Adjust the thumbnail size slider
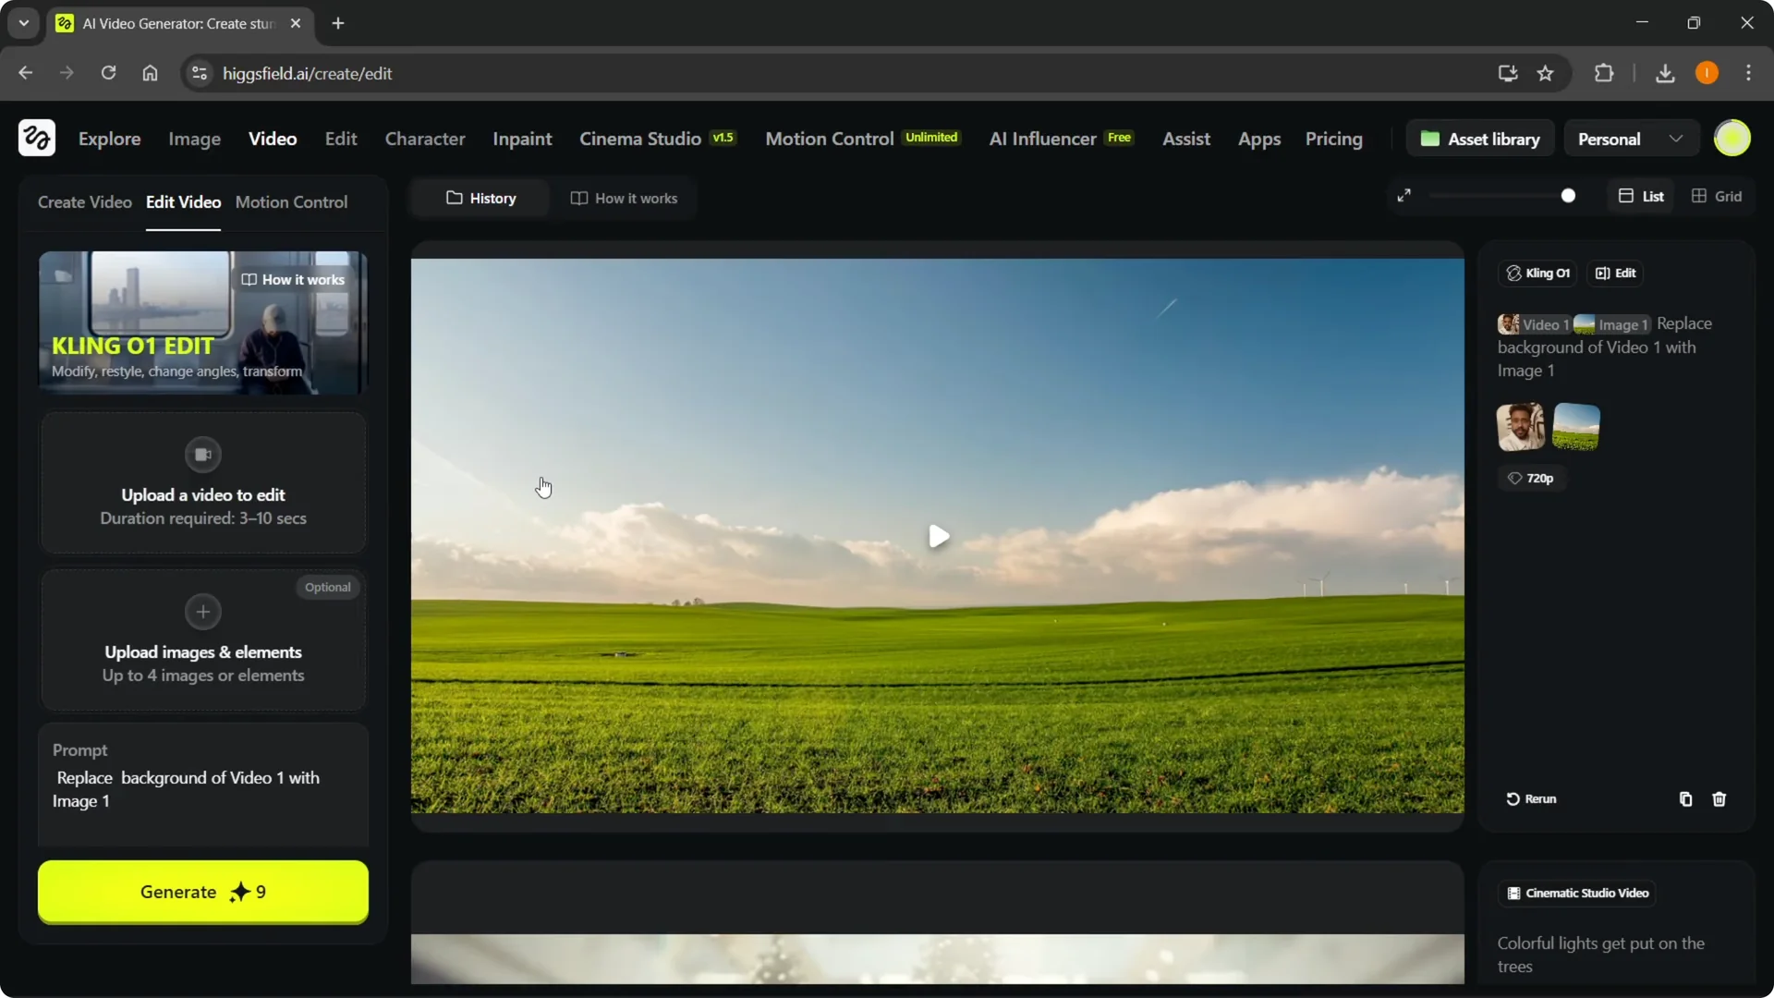Image resolution: width=1774 pixels, height=998 pixels. pos(1569,195)
